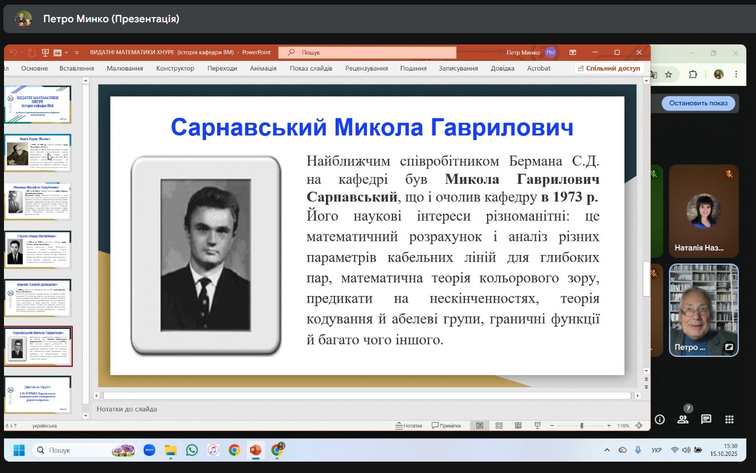The image size is (756, 473).
Task: Expand the Quick Access Toolbar customize arrow
Action: click(77, 52)
